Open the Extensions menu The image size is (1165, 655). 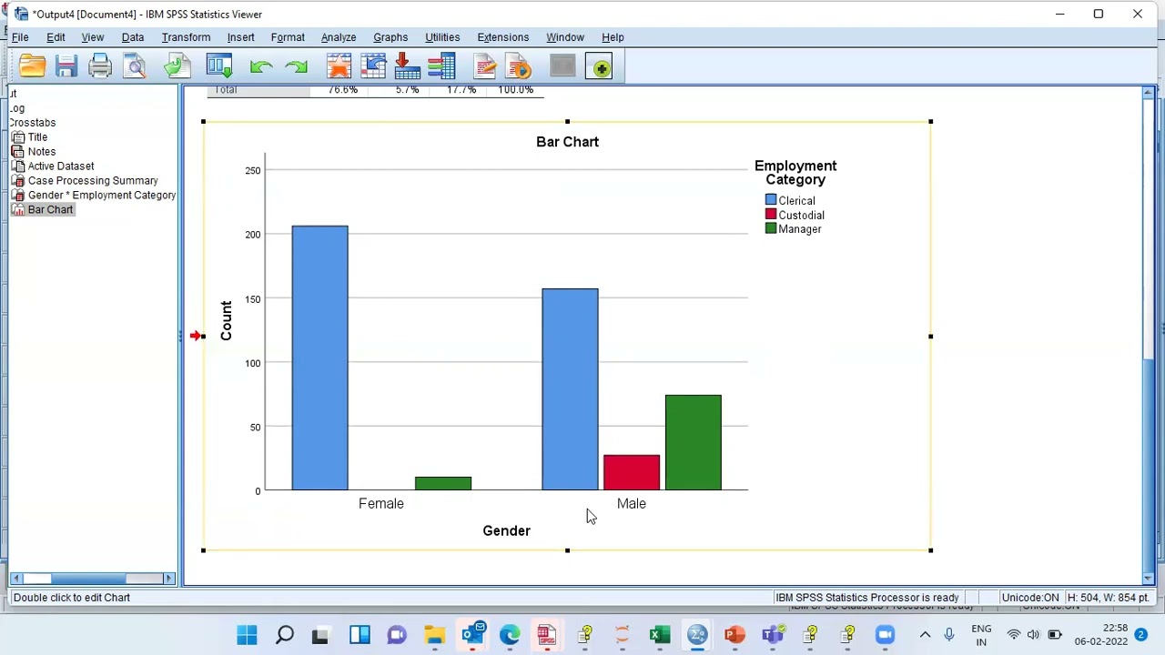503,37
